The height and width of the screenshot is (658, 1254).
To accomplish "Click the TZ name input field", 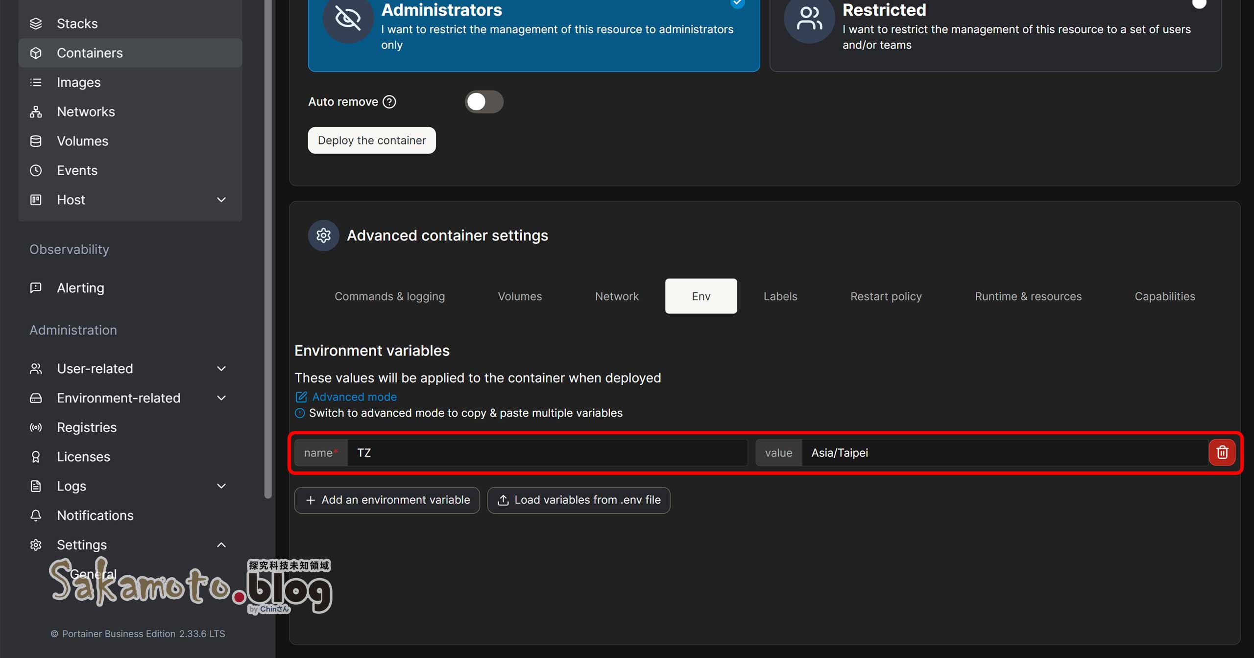I will (x=547, y=452).
